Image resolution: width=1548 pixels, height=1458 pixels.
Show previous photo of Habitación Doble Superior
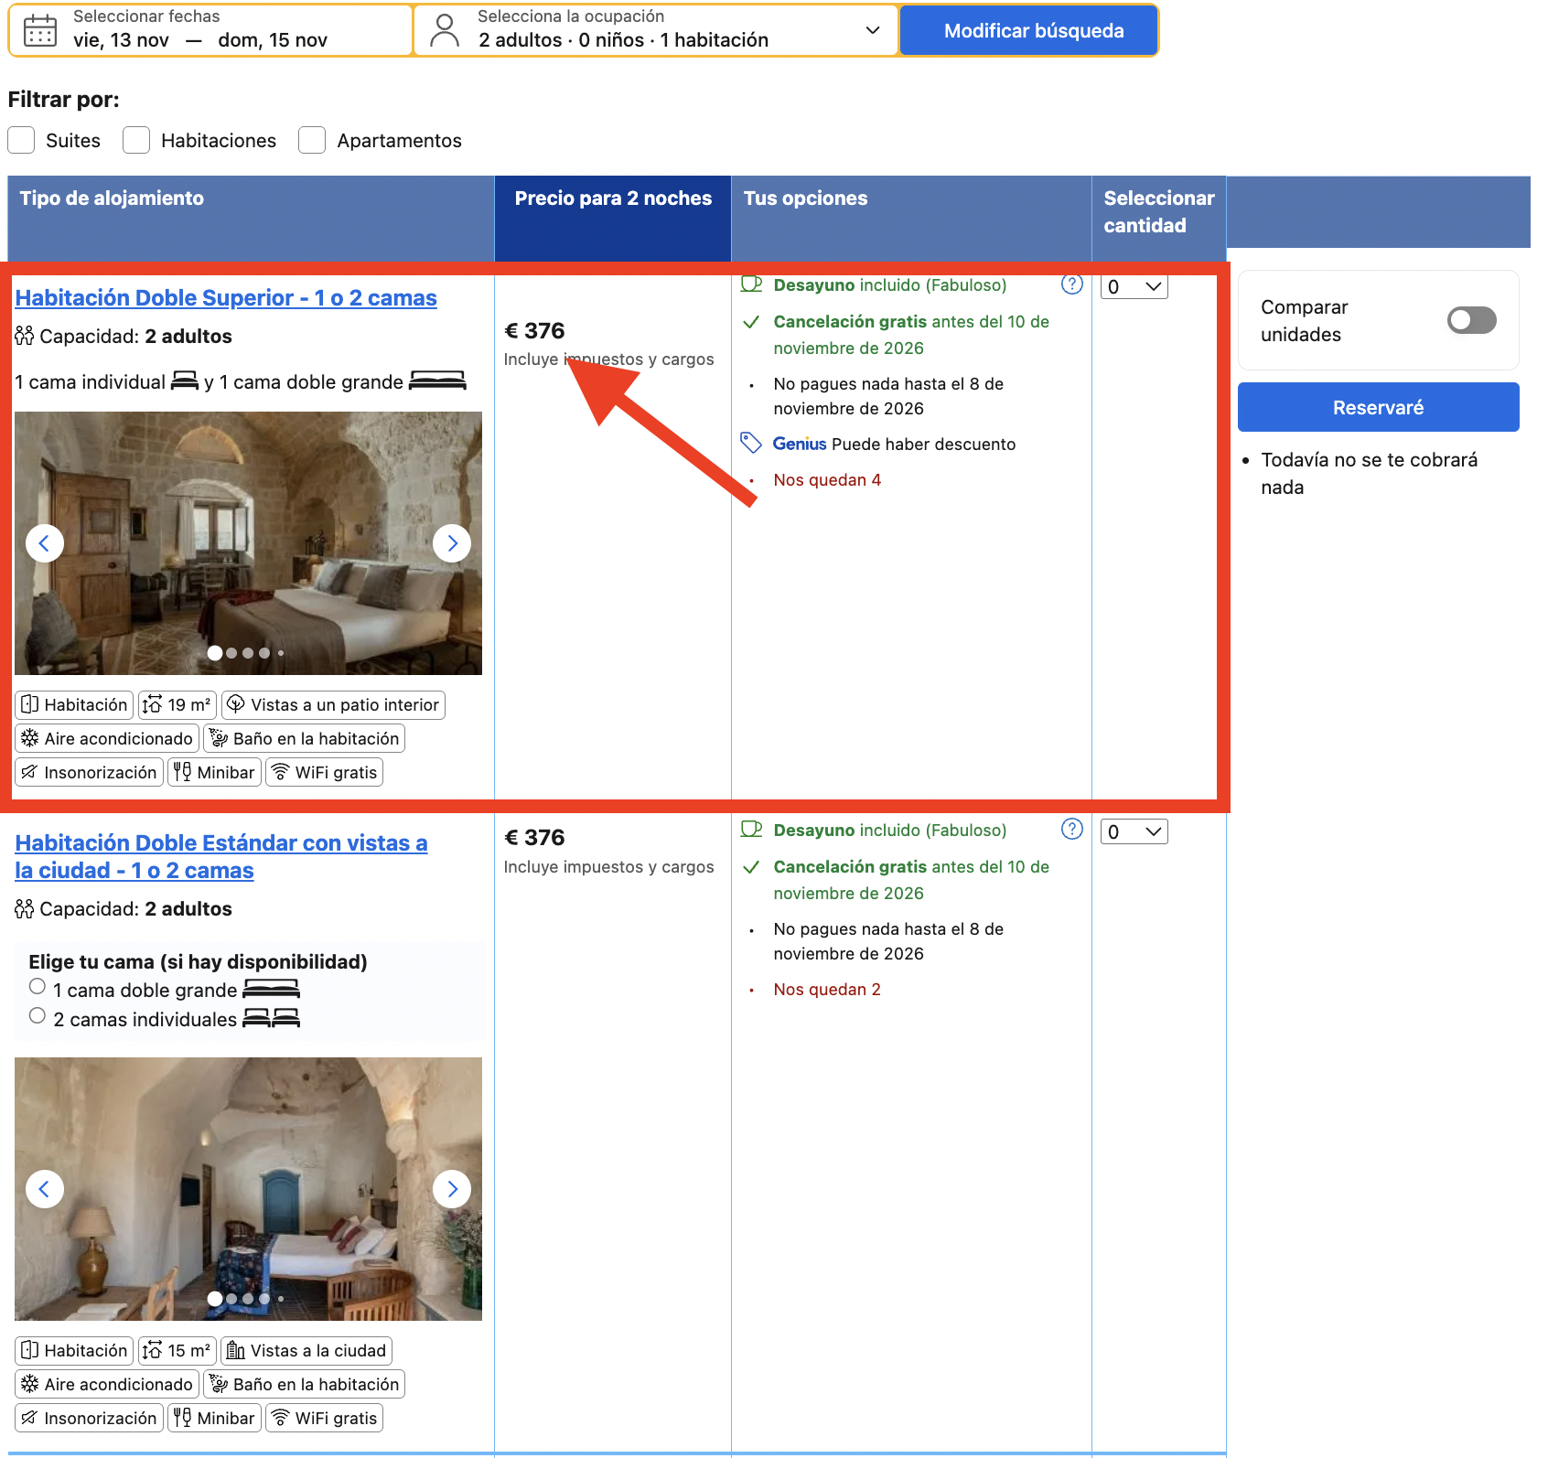[45, 543]
